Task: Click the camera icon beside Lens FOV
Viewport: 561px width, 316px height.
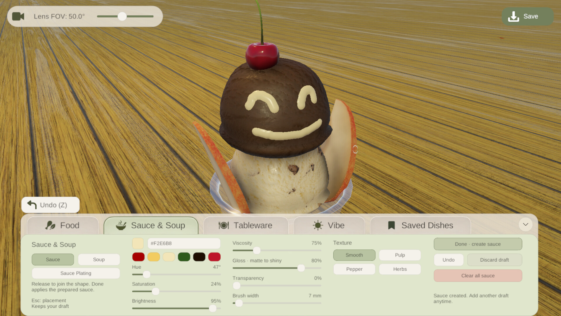Action: [x=18, y=16]
